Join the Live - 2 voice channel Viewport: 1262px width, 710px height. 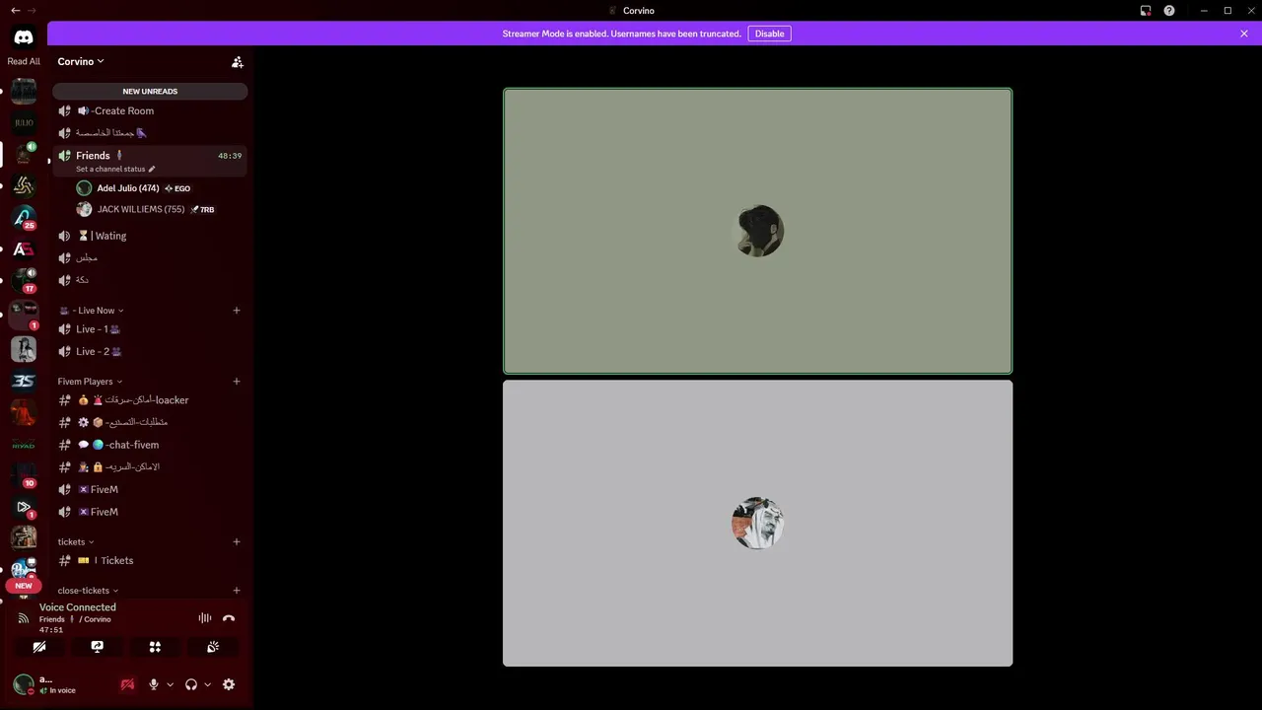coord(150,351)
